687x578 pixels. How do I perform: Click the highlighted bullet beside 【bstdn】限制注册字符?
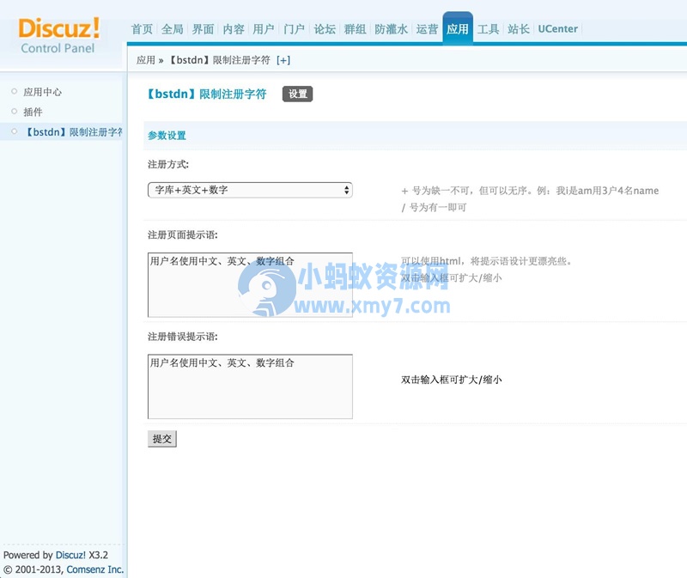click(15, 131)
